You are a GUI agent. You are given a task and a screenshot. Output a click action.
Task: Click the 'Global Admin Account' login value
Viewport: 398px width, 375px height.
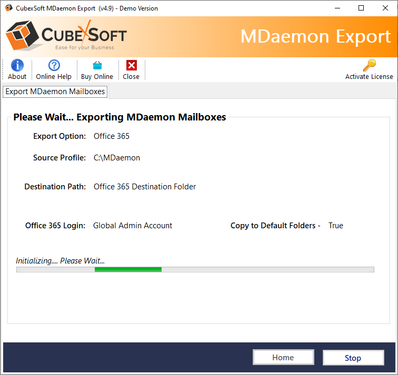tap(133, 226)
